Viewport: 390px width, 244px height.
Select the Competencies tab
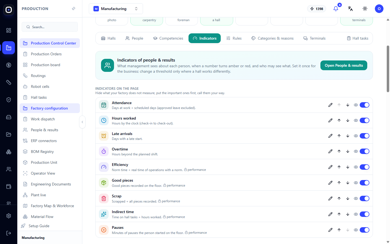(x=168, y=38)
